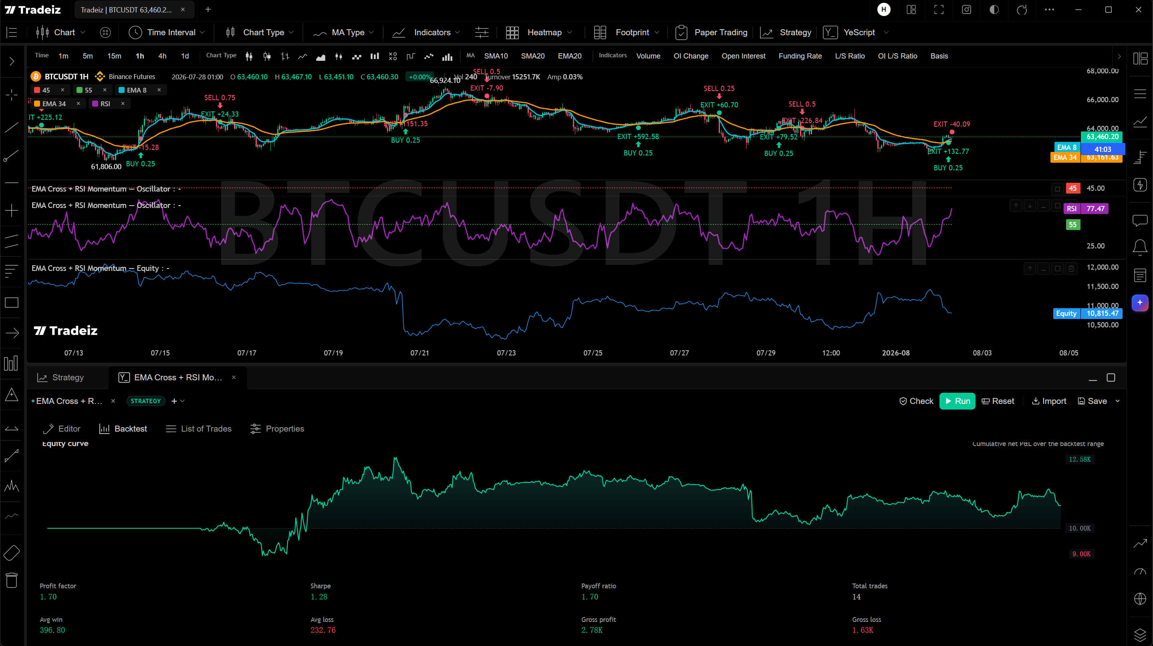Screen dimensions: 1153x646
Task: Select the point-and-figure XO chart type icon
Action: [393, 56]
